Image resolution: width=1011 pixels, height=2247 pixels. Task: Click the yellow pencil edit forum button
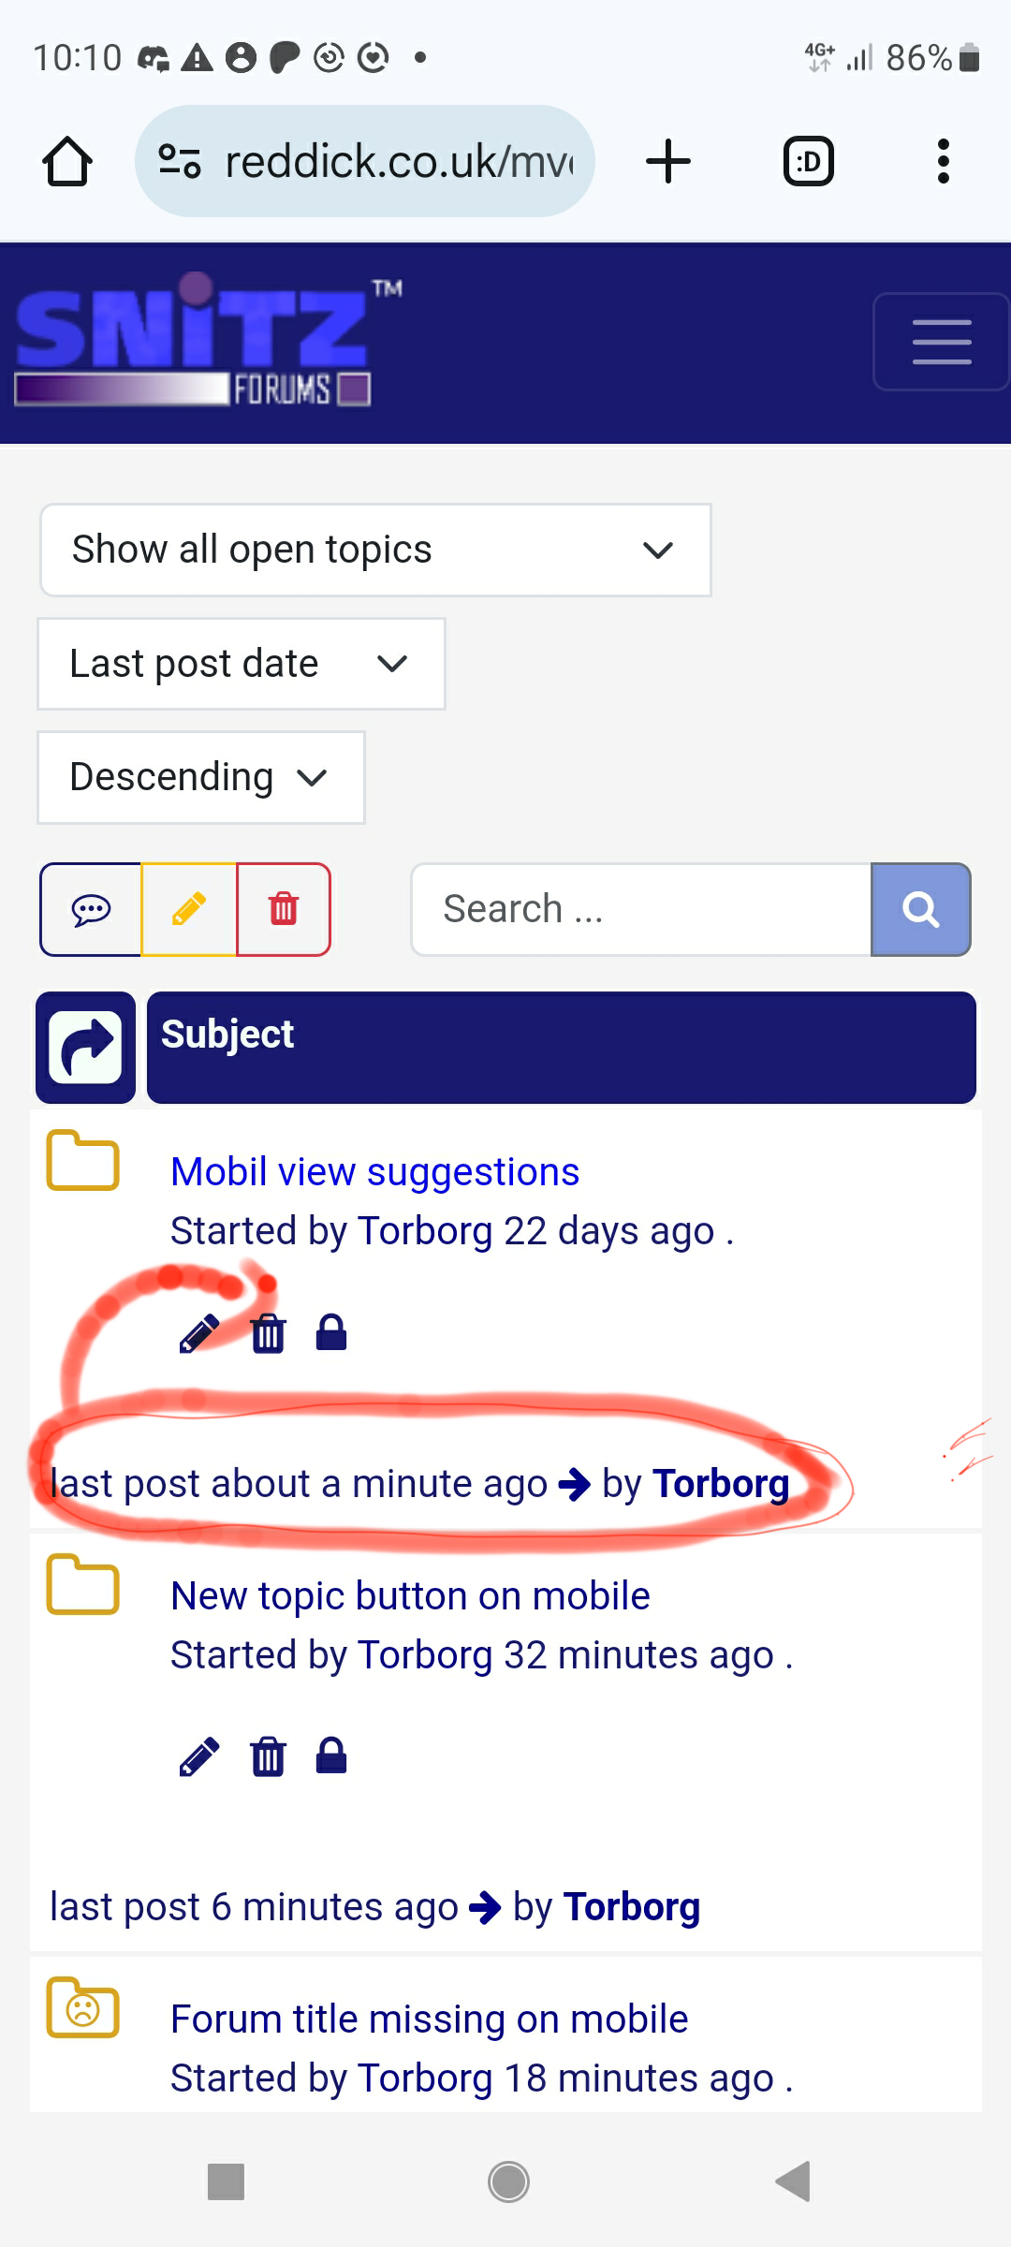189,909
